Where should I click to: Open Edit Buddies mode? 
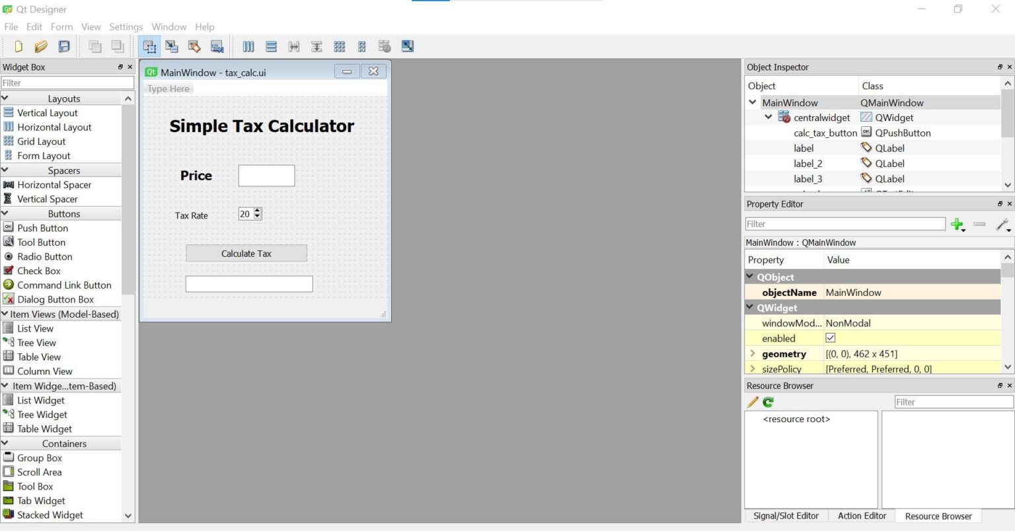pos(194,46)
